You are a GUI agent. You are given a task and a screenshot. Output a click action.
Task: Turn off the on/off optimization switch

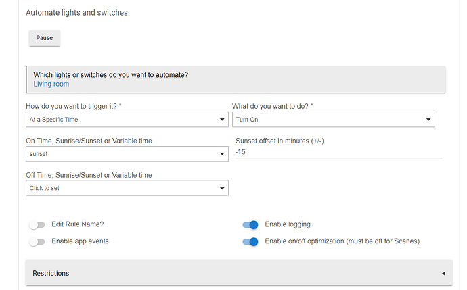point(250,241)
